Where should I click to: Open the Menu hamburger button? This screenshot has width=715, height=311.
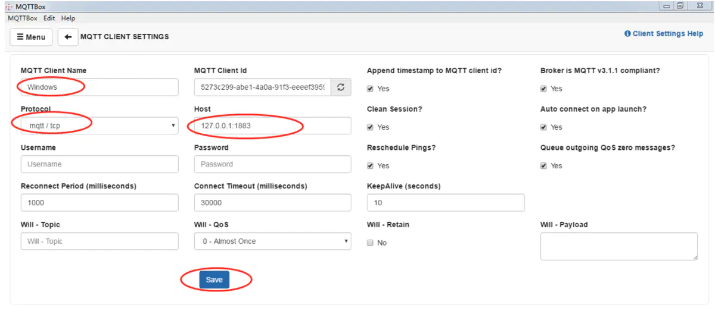coord(31,37)
